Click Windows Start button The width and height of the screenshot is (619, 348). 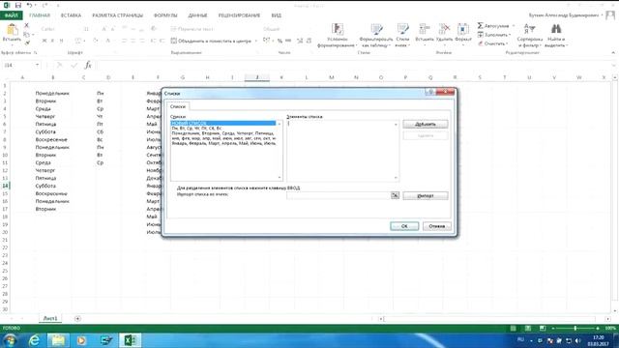tap(10, 340)
